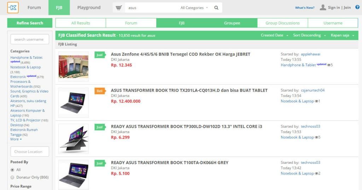Filter by Elektronik category in sidebar
362x190 pixels.
click(18, 77)
